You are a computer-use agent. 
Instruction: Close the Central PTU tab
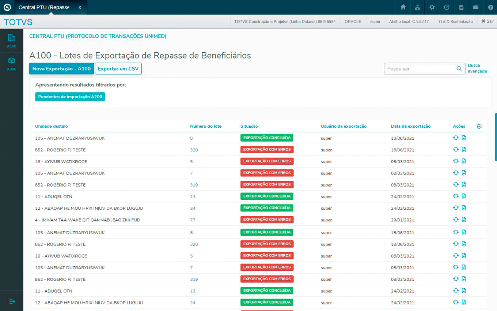pos(80,7)
